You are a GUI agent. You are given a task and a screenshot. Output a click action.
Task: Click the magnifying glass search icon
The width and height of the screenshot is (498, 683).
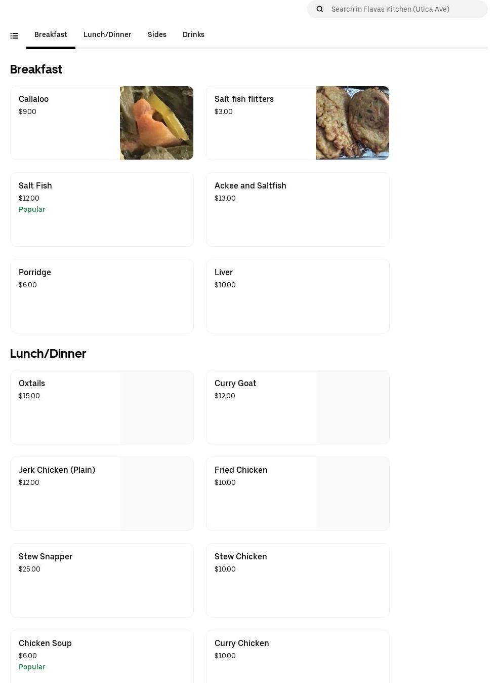click(320, 9)
